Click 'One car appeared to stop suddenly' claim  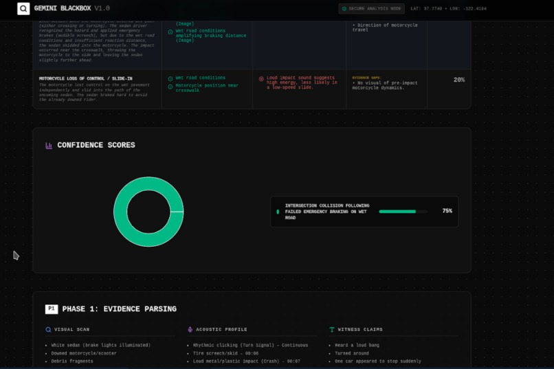click(x=378, y=361)
